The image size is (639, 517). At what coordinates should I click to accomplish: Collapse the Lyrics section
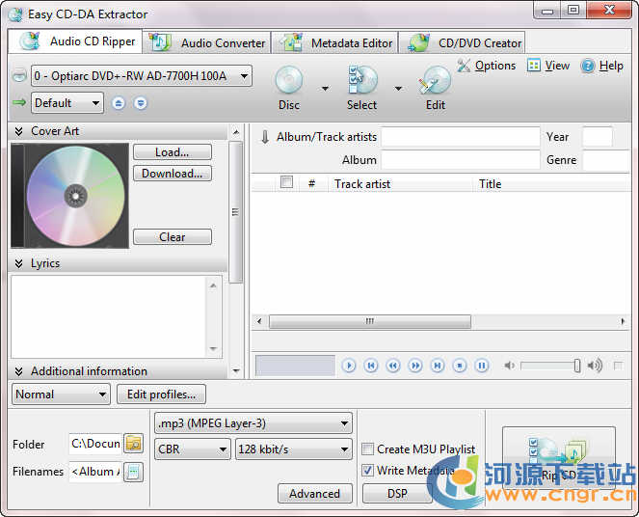point(18,263)
